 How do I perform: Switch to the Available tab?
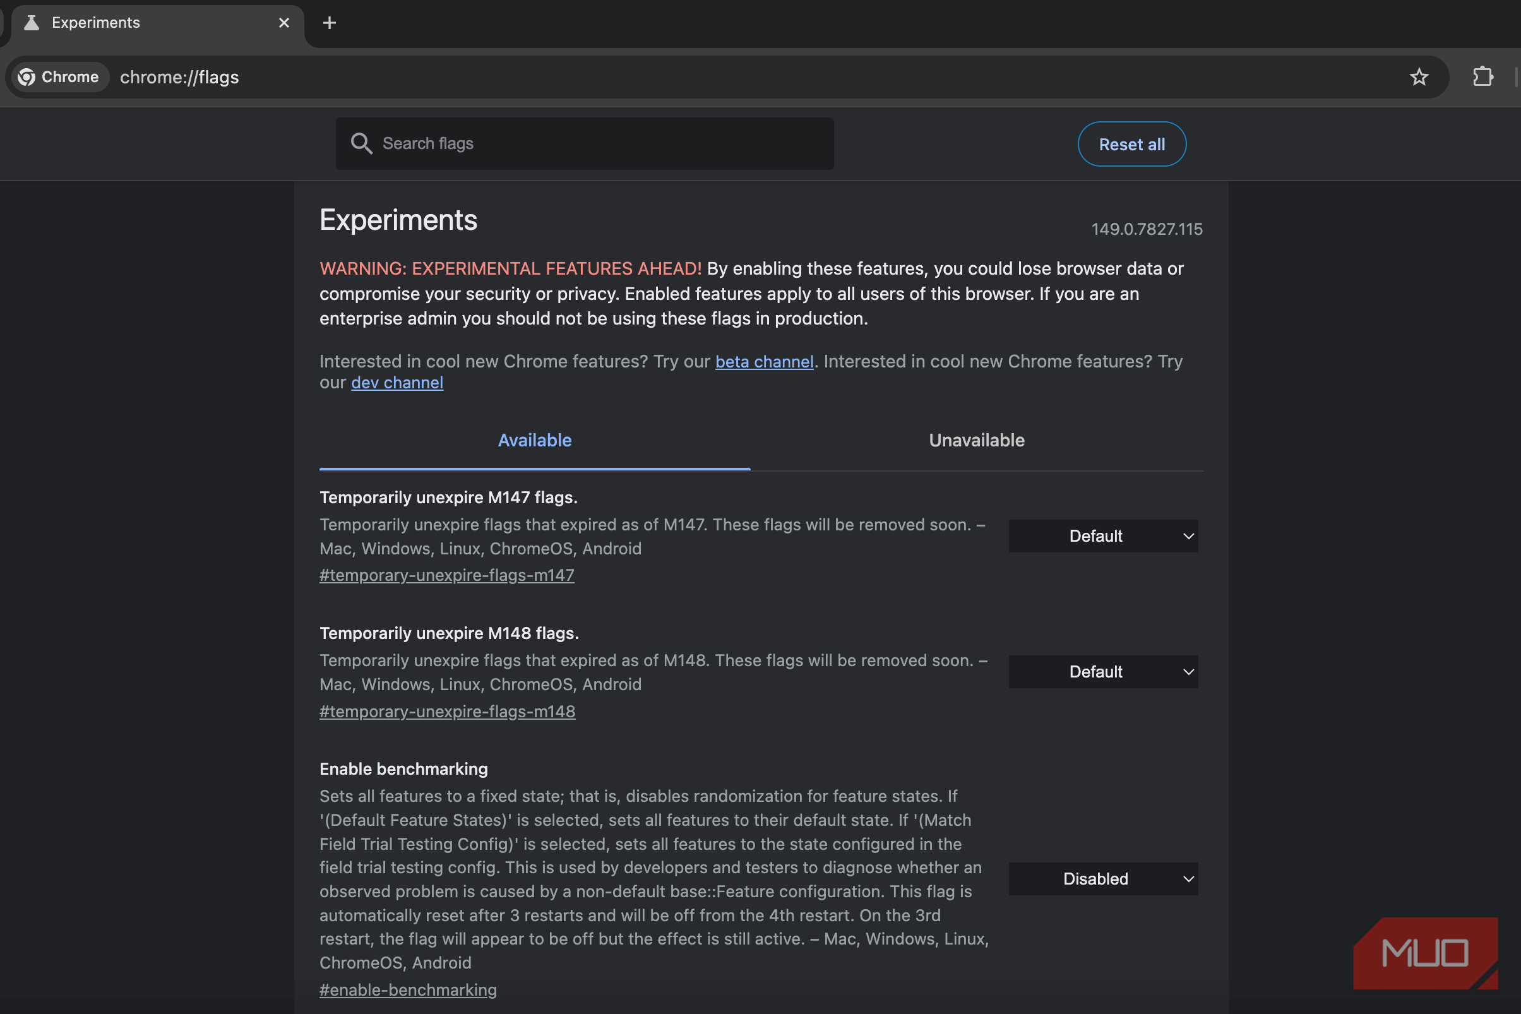pyautogui.click(x=535, y=441)
